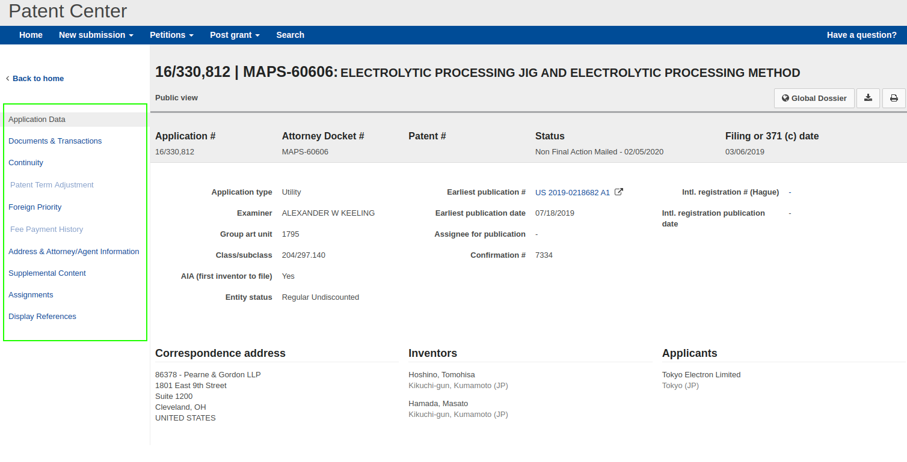
Task: Expand the Petitions dropdown menu
Action: [171, 35]
